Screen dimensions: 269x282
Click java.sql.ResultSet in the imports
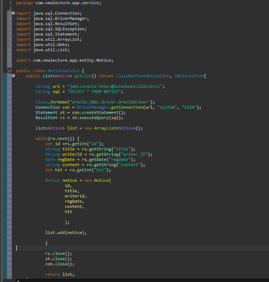[55, 24]
